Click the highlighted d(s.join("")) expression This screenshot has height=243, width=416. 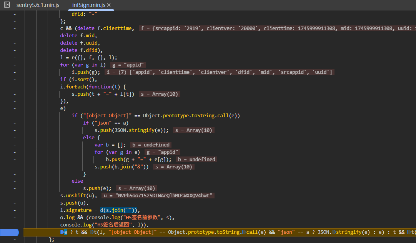point(118,210)
